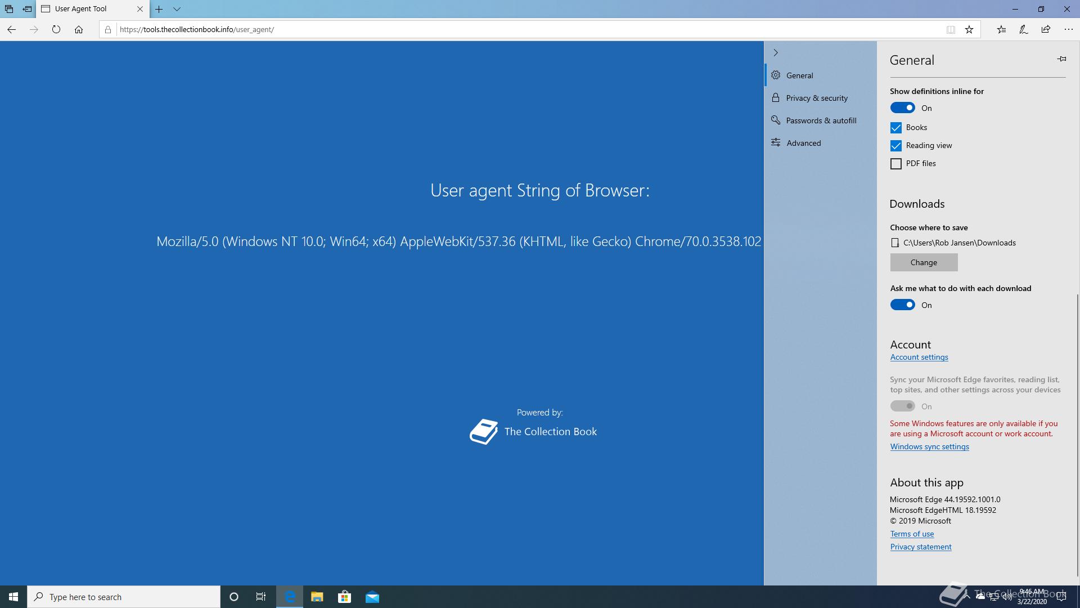Open Privacy & security settings

(820, 98)
